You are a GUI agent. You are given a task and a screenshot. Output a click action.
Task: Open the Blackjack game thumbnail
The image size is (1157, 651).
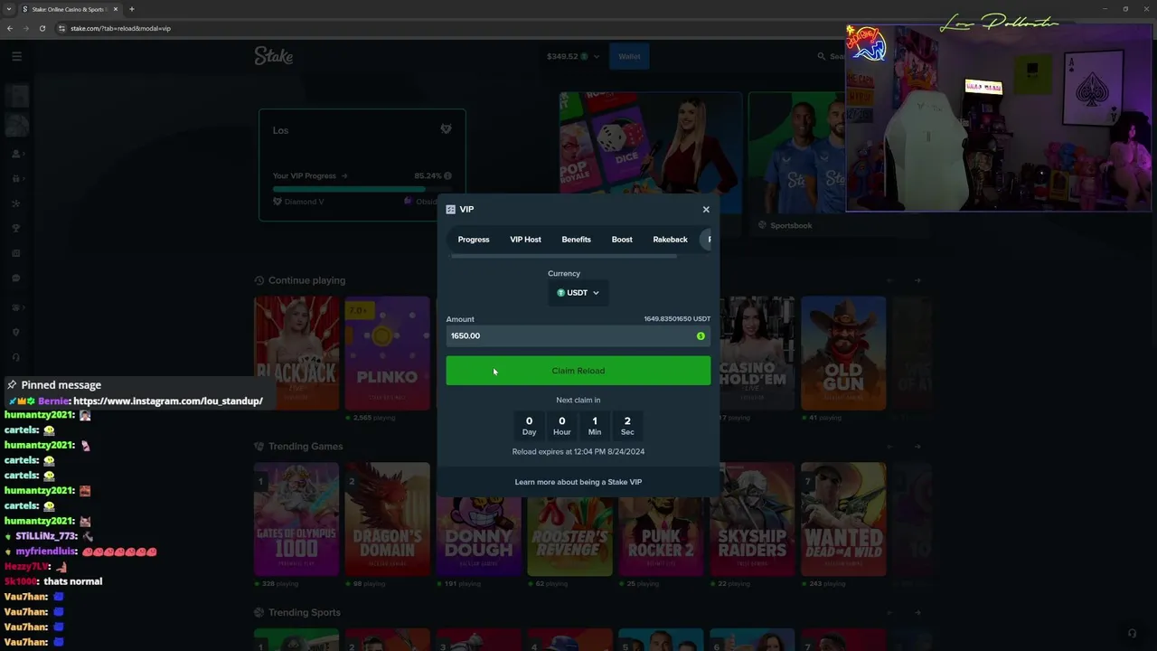point(296,353)
